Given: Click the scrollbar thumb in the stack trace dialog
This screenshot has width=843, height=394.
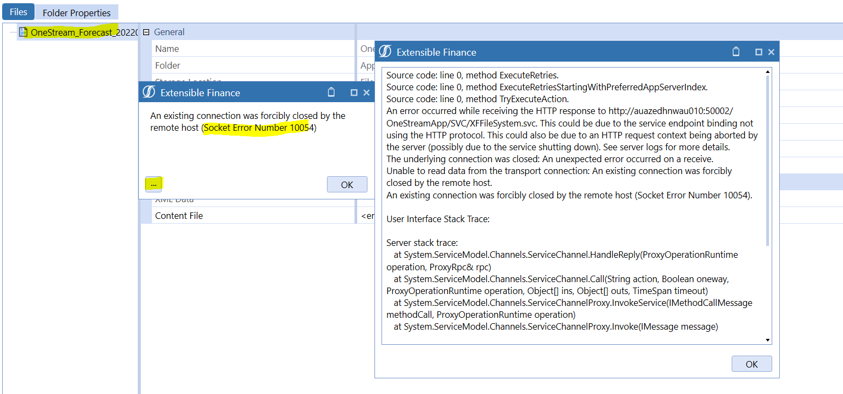Looking at the screenshot, I should pos(767,159).
